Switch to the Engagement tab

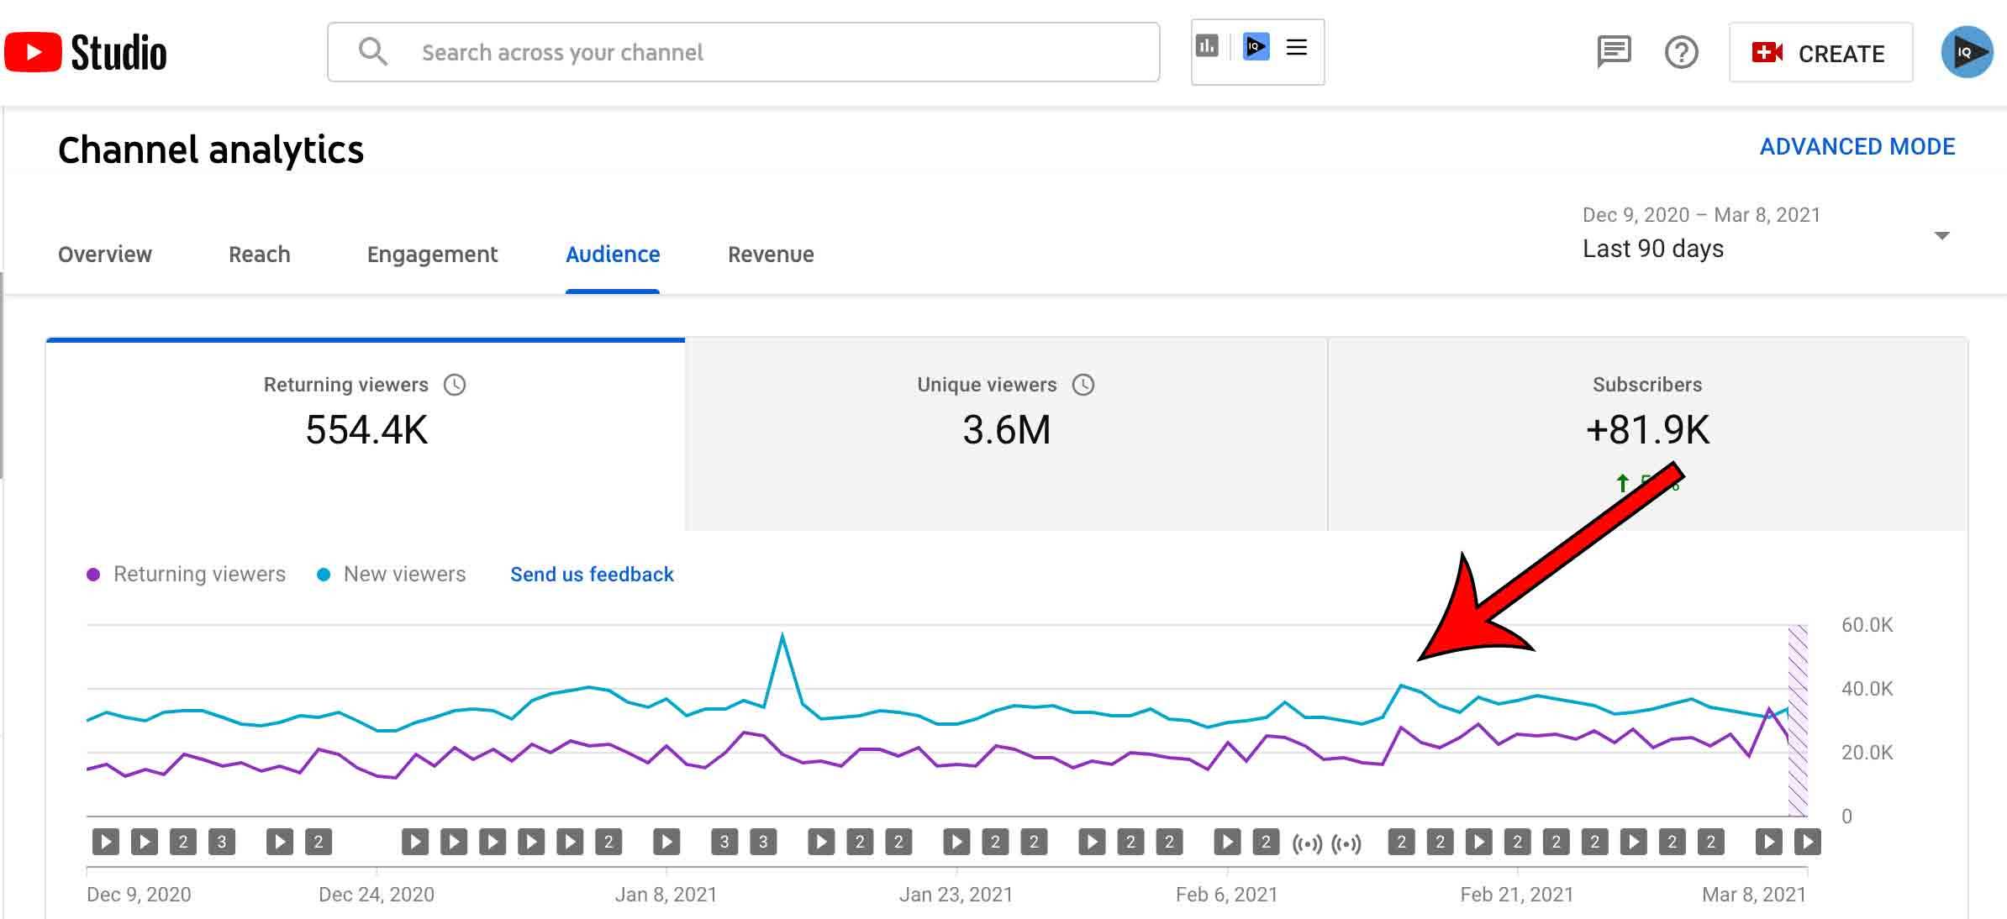pyautogui.click(x=432, y=255)
